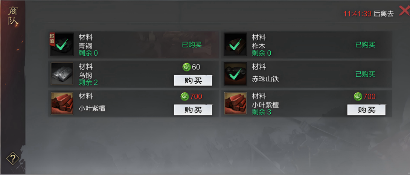Buy 乌钢 with the 购买 button
Screen dimensions: 410x175
[193, 81]
